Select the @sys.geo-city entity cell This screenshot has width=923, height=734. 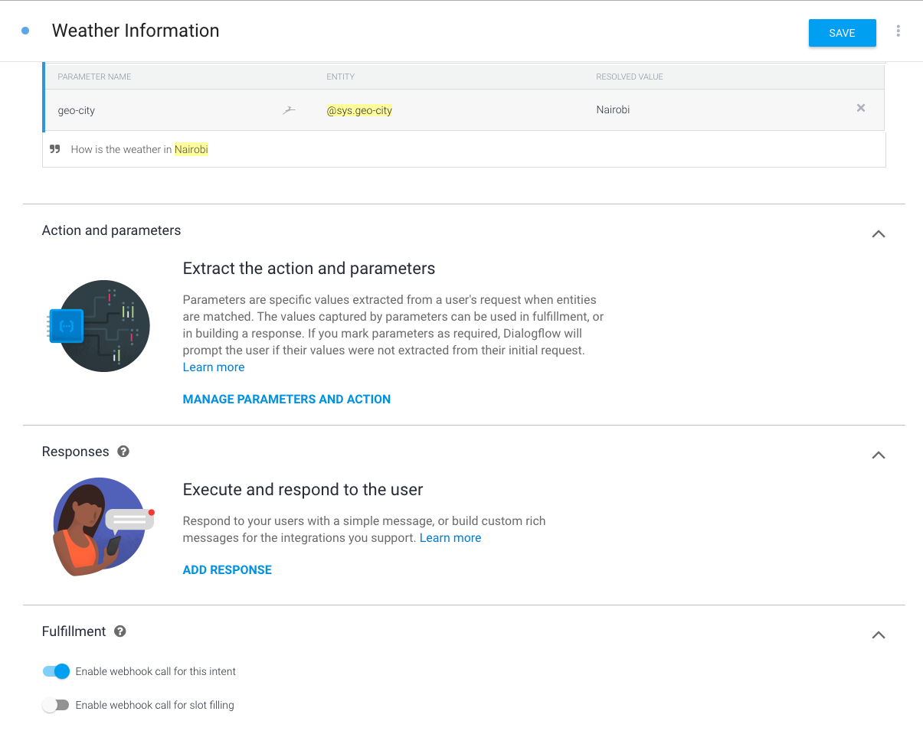click(x=359, y=110)
